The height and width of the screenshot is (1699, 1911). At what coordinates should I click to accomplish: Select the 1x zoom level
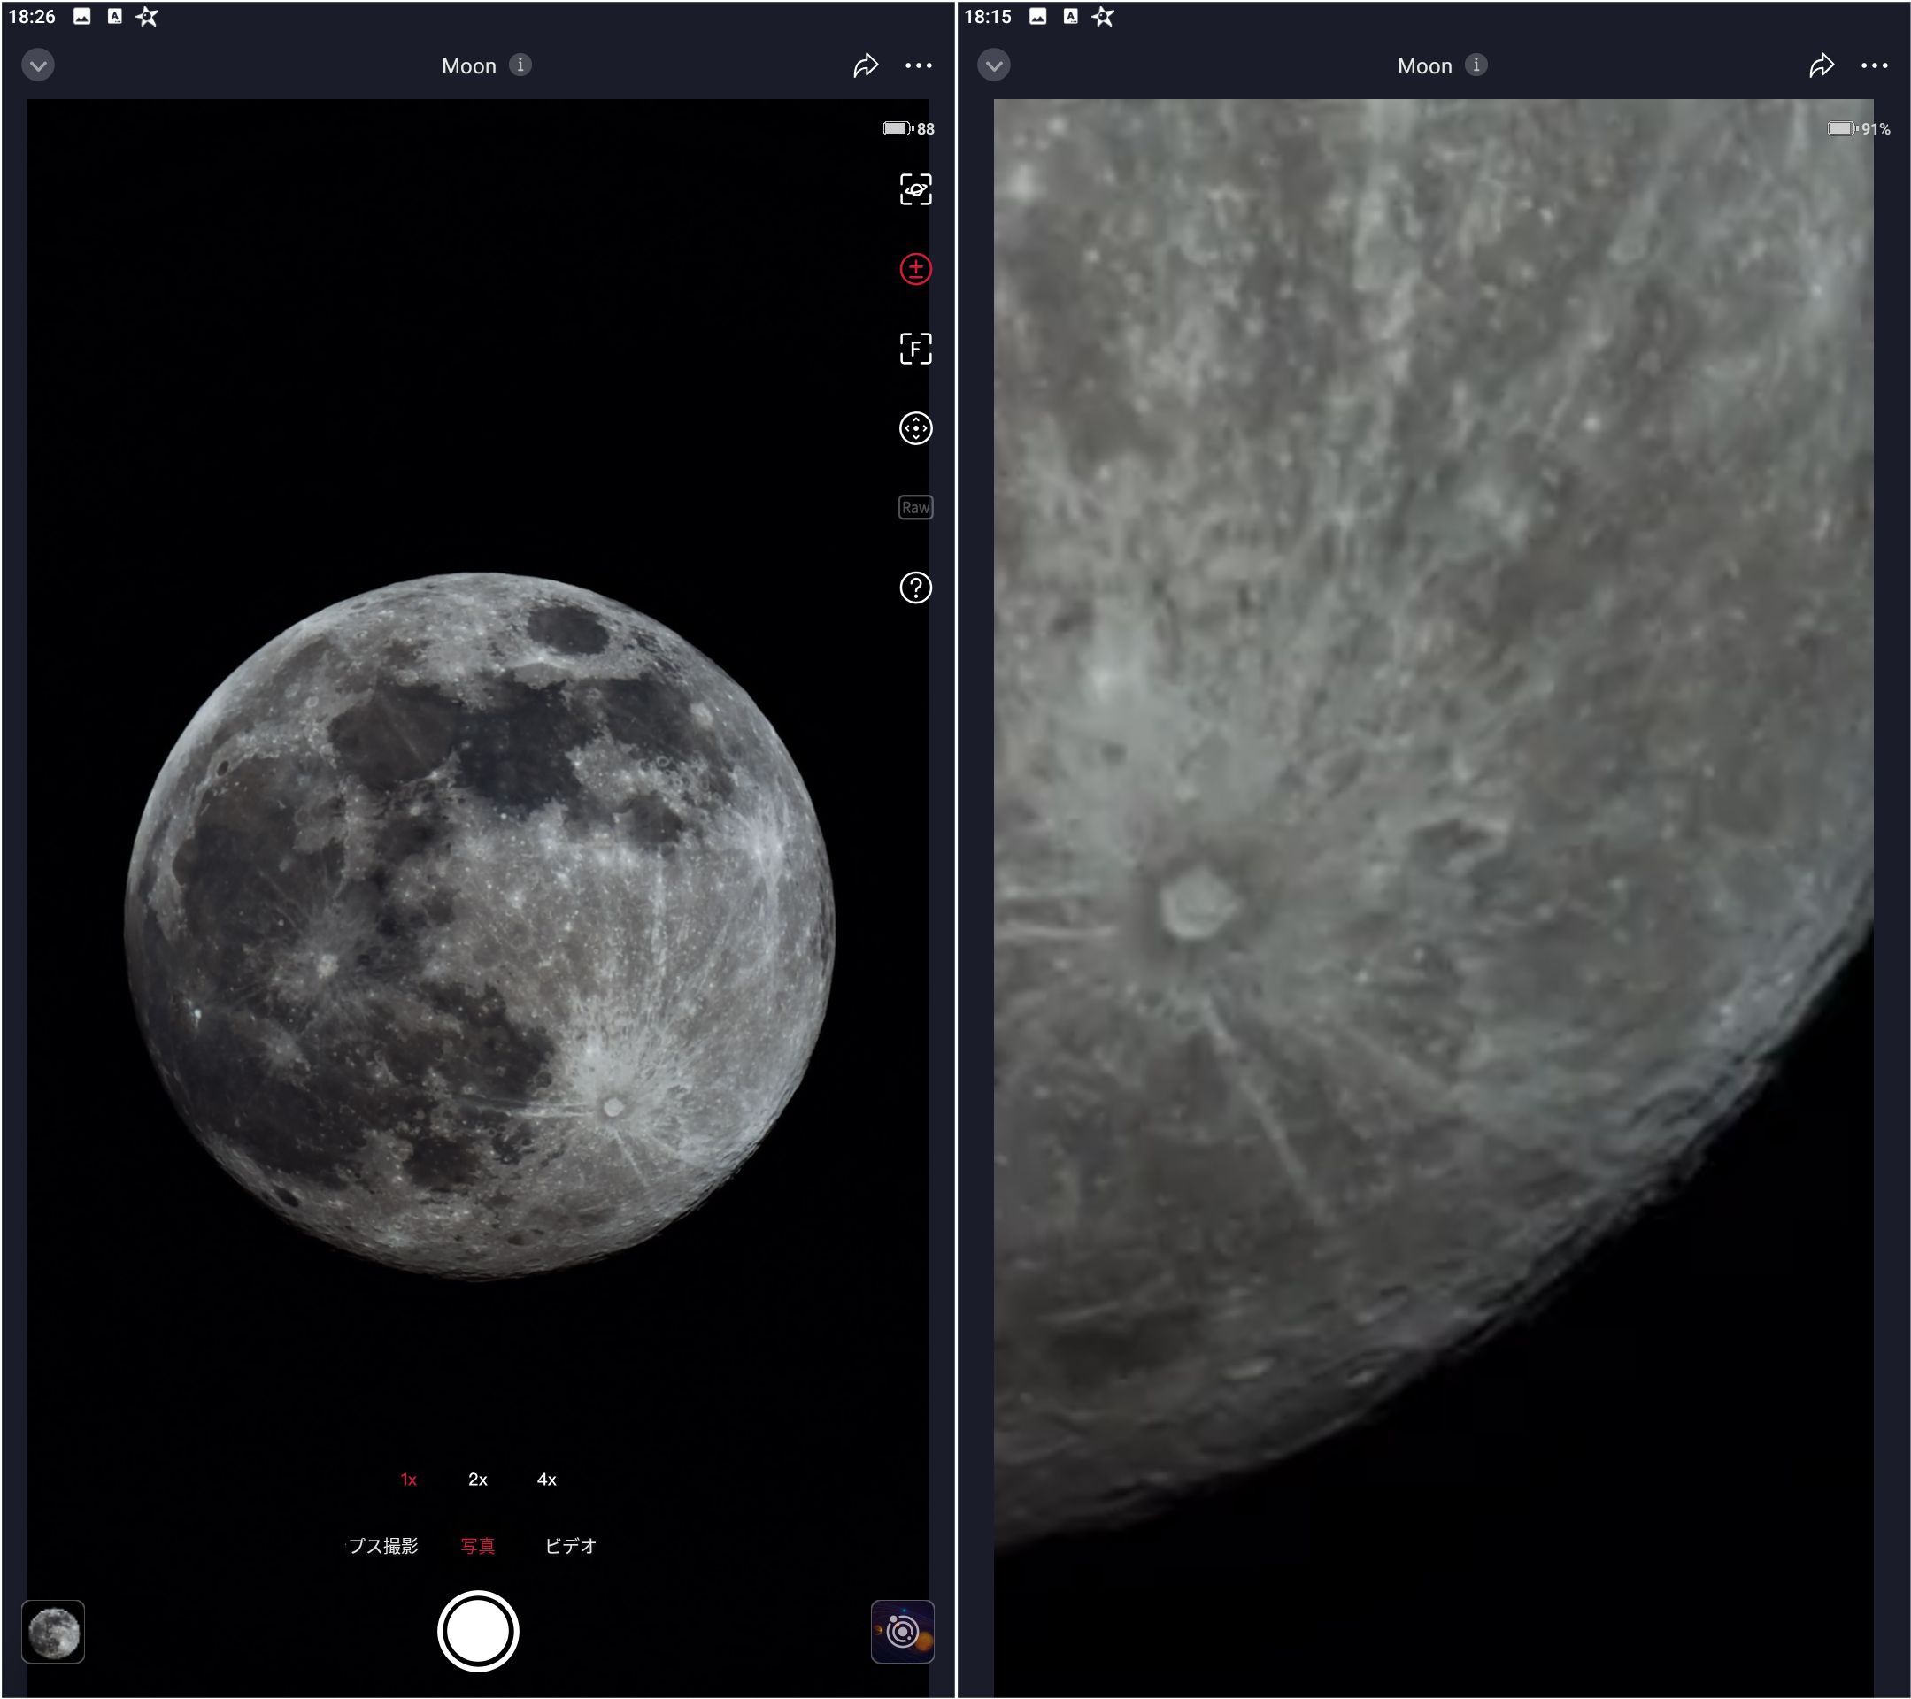click(x=409, y=1480)
